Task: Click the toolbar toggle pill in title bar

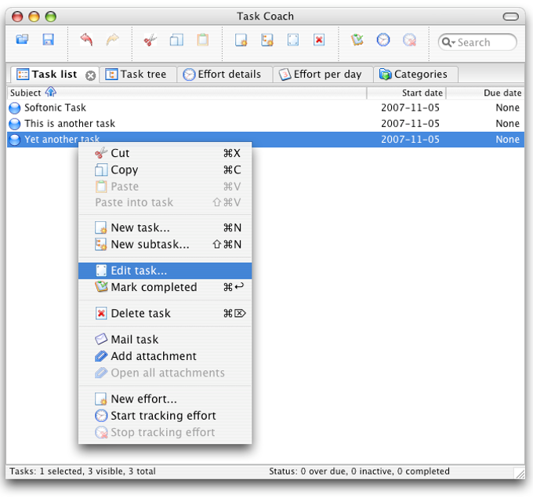Action: (x=510, y=16)
